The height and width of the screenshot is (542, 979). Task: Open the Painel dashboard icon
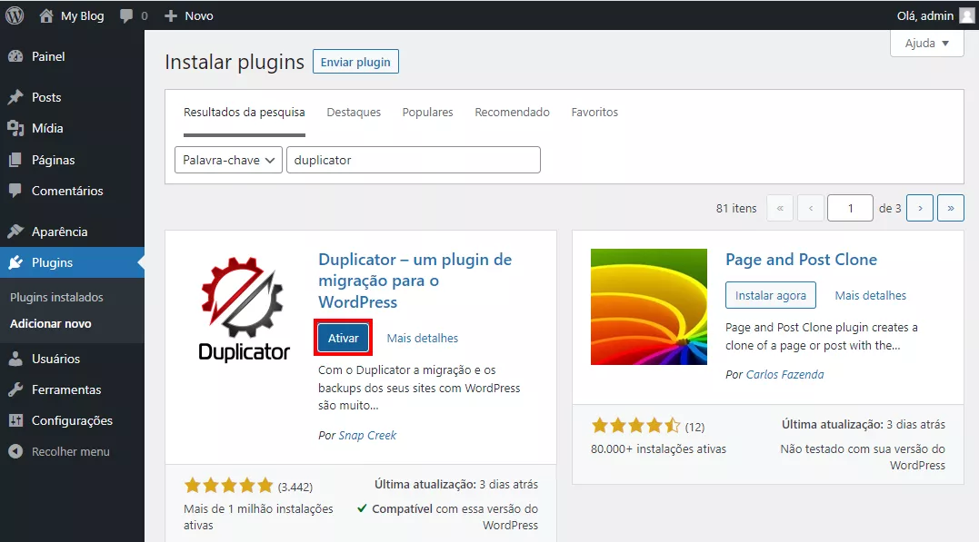point(15,56)
